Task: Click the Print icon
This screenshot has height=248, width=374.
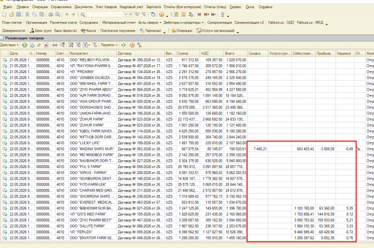Action: point(51,15)
